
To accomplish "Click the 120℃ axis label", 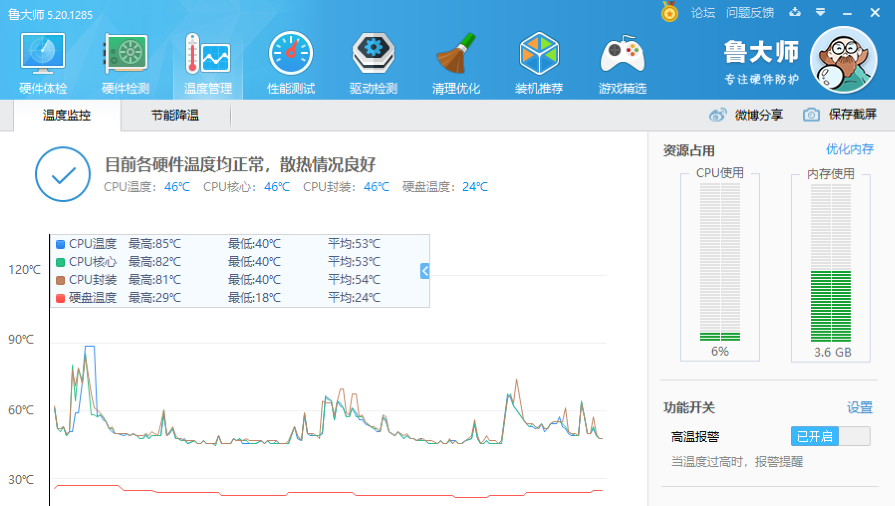I will (x=24, y=270).
